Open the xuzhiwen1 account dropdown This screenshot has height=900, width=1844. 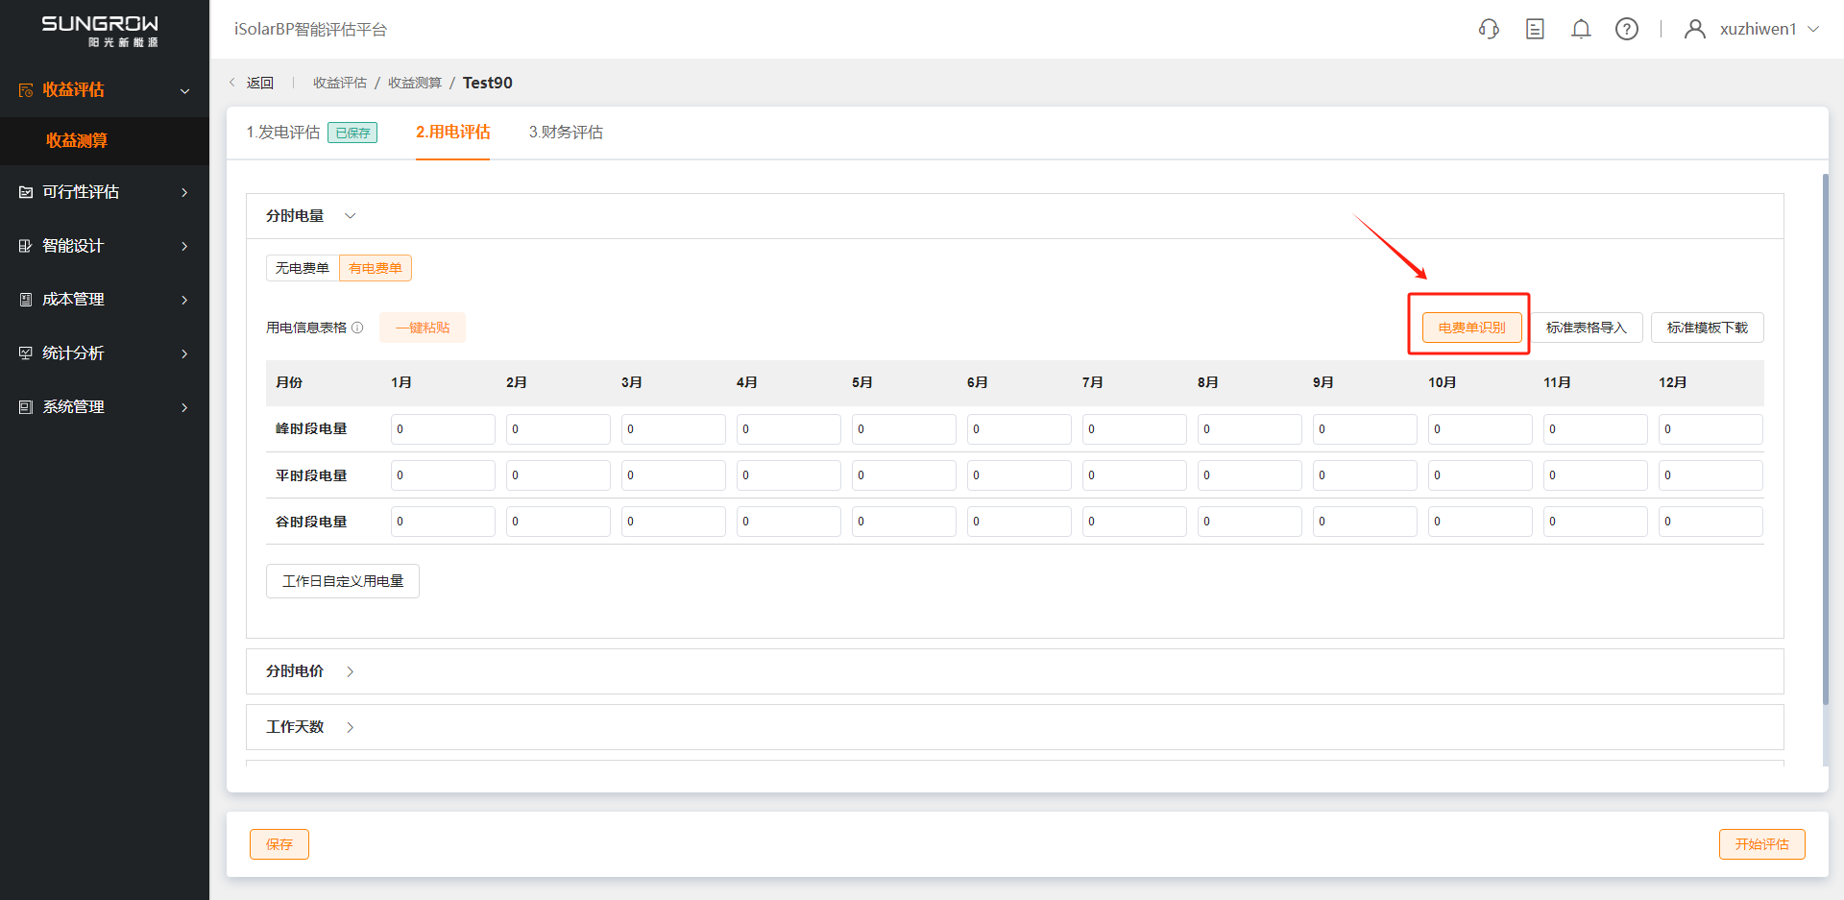1813,29
